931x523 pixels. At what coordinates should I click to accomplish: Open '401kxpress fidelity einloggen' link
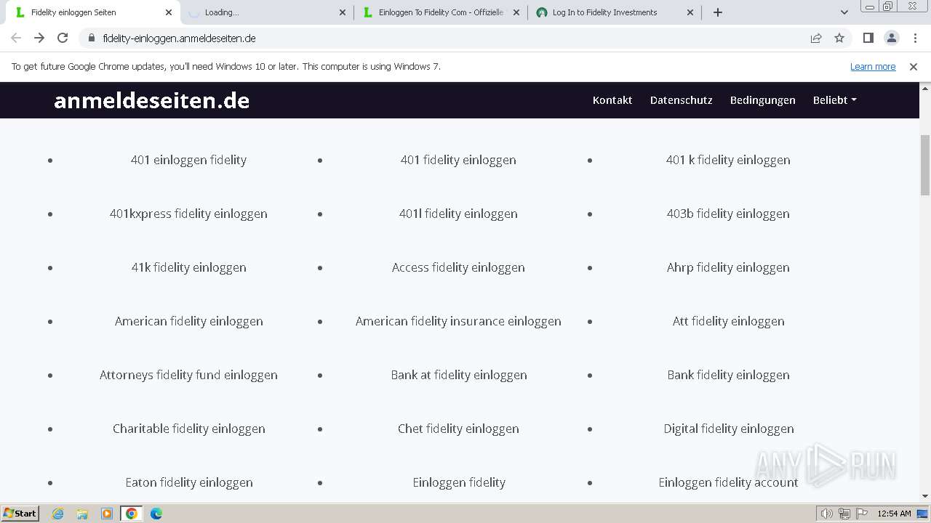pyautogui.click(x=188, y=214)
